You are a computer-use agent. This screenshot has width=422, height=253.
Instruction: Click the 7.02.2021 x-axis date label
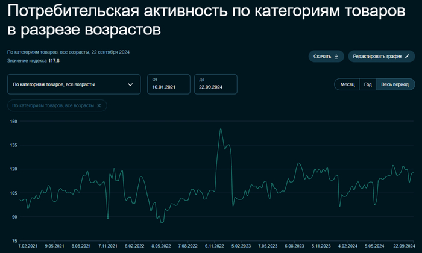29,246
